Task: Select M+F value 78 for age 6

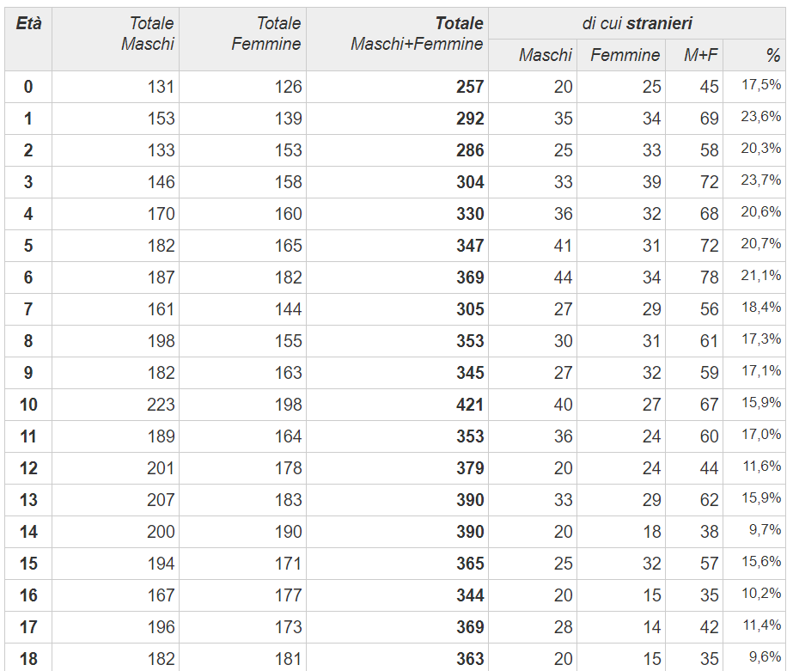Action: click(x=709, y=278)
